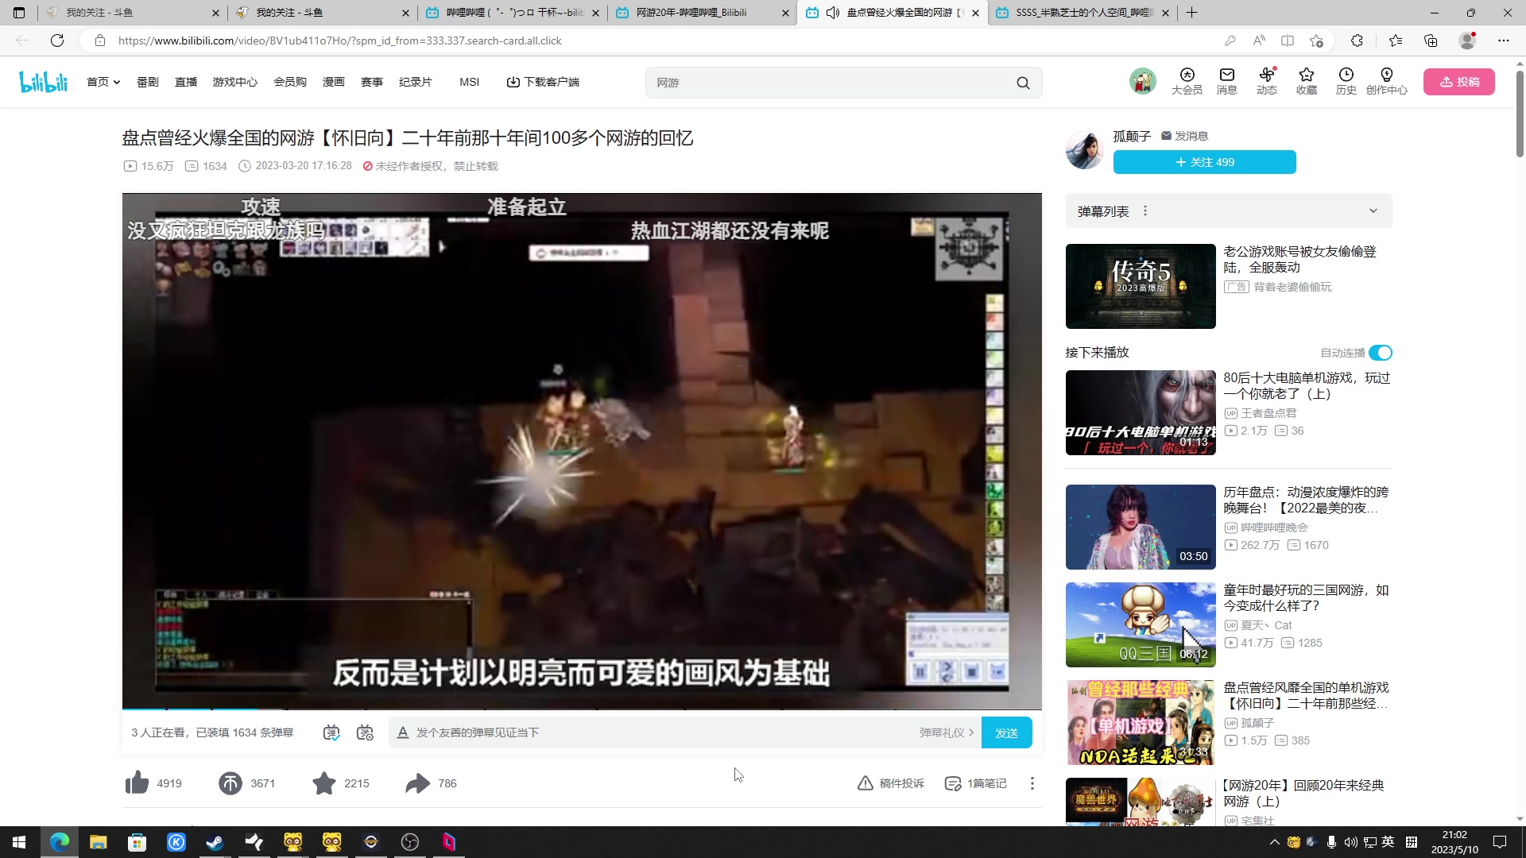Image resolution: width=1526 pixels, height=858 pixels.
Task: Open 历年盘点 跨晚舞台 thumbnail
Action: 1141,527
